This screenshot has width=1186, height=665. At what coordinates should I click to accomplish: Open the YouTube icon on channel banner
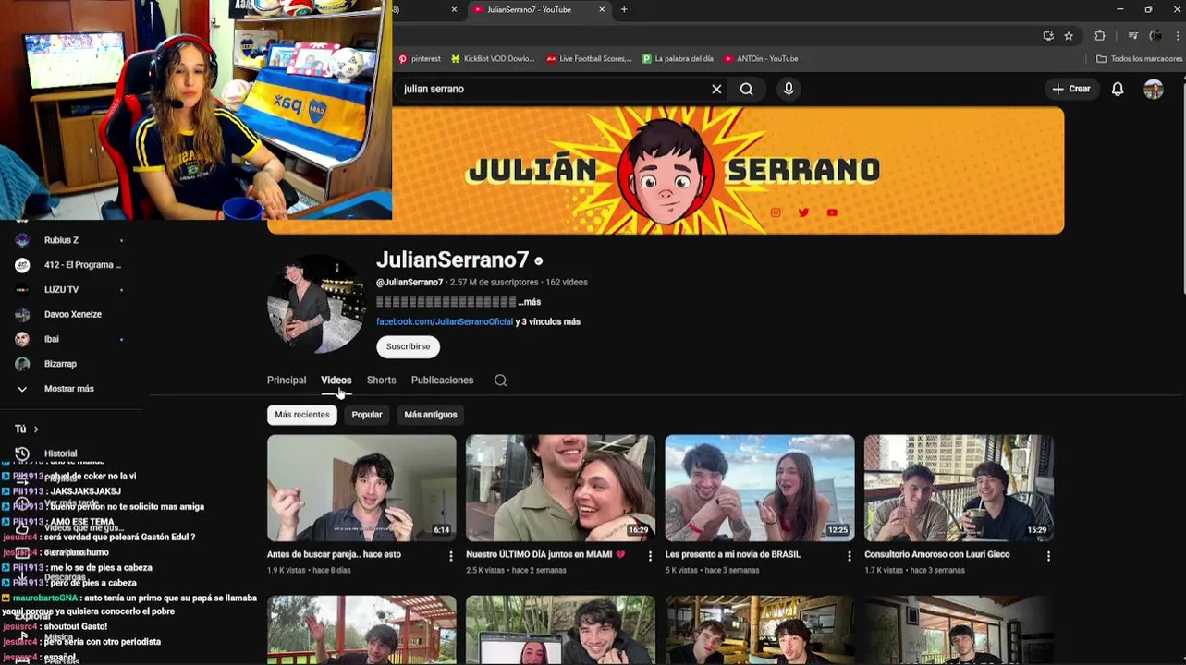click(832, 212)
